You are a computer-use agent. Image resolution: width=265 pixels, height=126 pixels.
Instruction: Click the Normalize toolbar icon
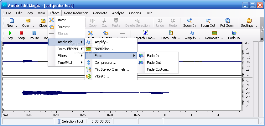pyautogui.click(x=214, y=33)
